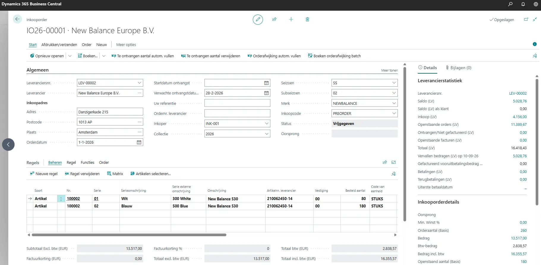541x265 pixels.
Task: Click Opnieuw openen action
Action: [47, 56]
